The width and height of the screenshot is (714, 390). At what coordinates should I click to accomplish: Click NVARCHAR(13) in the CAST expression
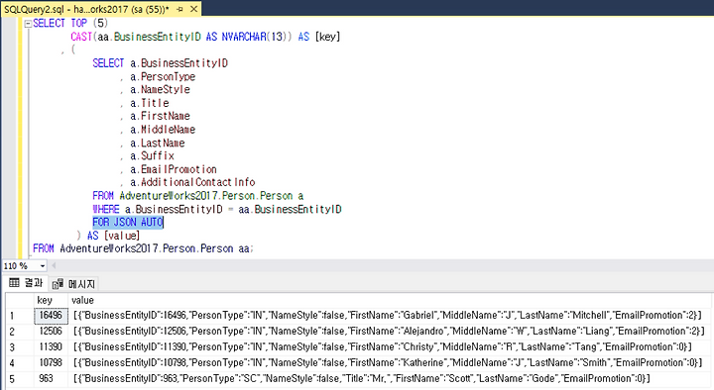pos(254,37)
